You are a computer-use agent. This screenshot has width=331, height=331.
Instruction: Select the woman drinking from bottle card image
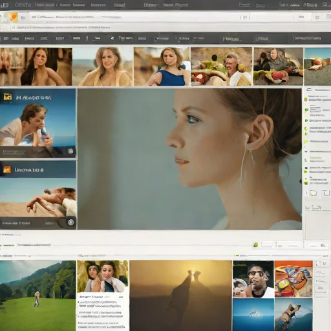point(37,125)
